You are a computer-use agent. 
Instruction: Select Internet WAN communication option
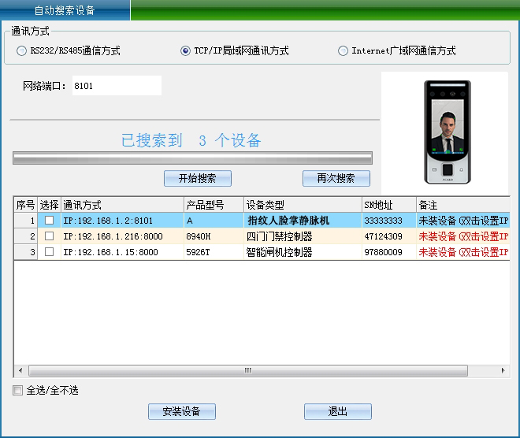pos(343,51)
